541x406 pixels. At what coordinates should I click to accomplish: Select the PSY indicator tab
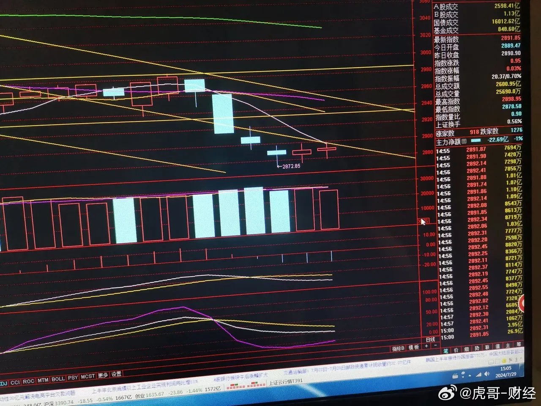point(73,378)
